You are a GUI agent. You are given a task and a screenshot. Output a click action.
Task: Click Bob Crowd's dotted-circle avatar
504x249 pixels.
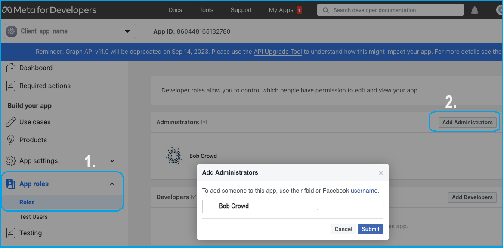click(x=174, y=156)
